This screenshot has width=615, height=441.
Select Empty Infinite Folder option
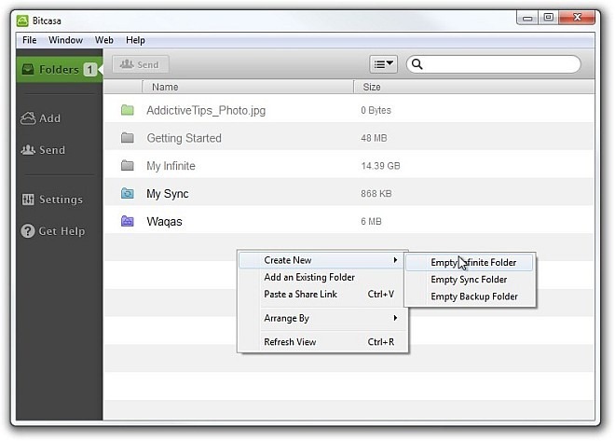[470, 263]
